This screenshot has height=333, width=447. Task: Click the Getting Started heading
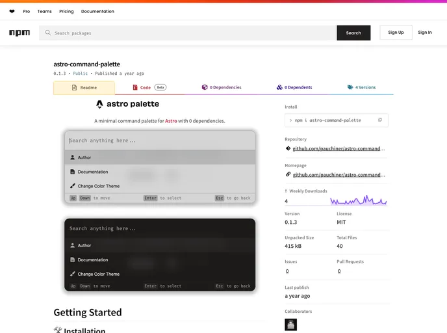(x=88, y=312)
